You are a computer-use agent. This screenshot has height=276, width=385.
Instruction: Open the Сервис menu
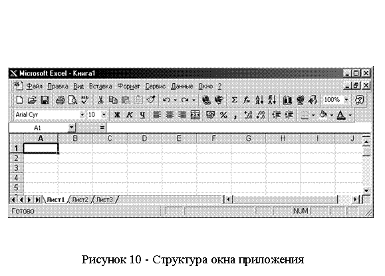point(155,86)
